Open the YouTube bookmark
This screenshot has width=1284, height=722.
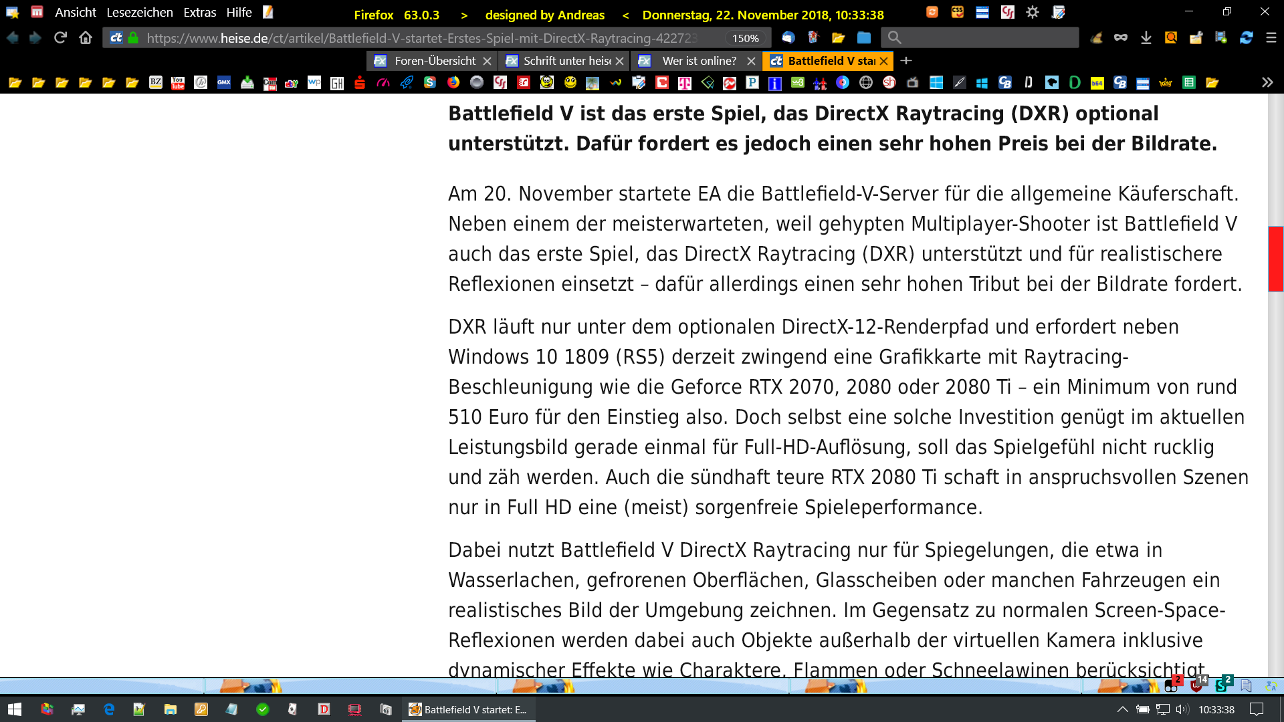(178, 83)
